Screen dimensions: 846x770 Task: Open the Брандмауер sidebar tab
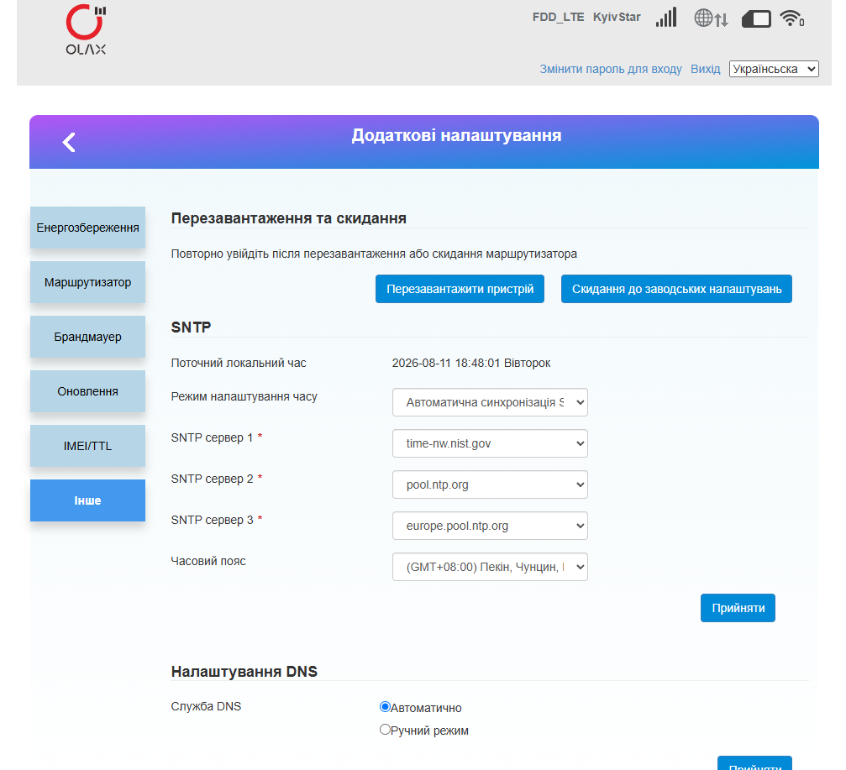click(87, 337)
